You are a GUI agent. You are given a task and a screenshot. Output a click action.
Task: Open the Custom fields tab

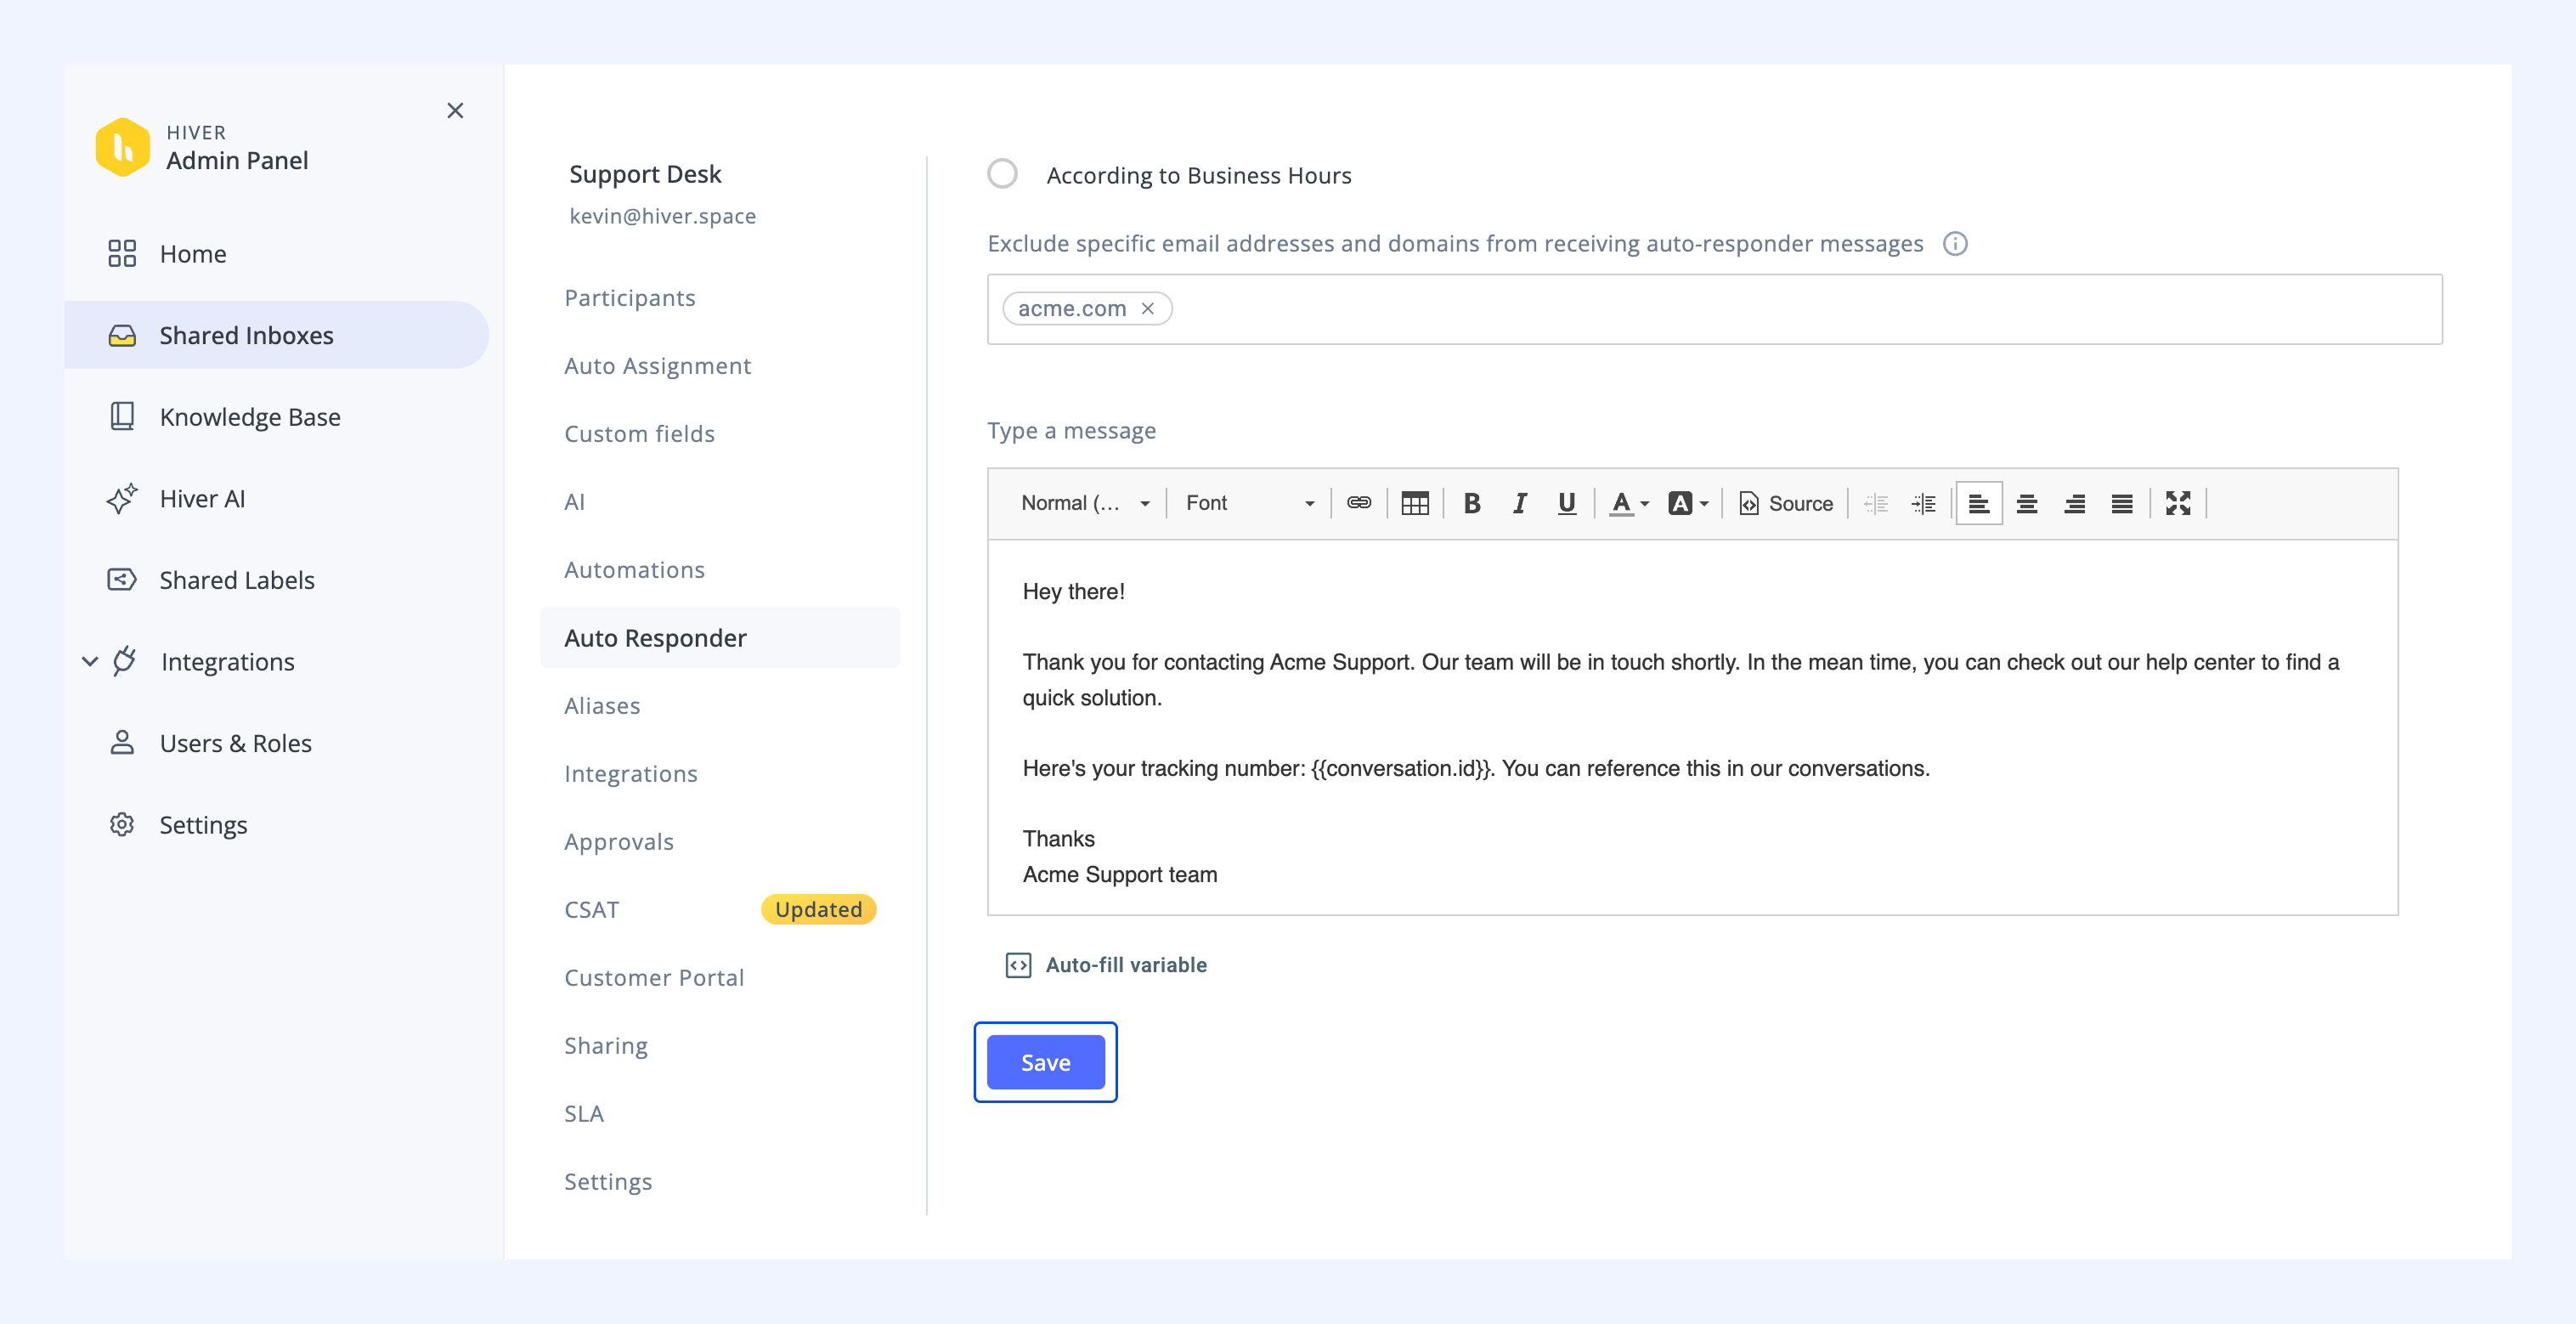click(640, 434)
